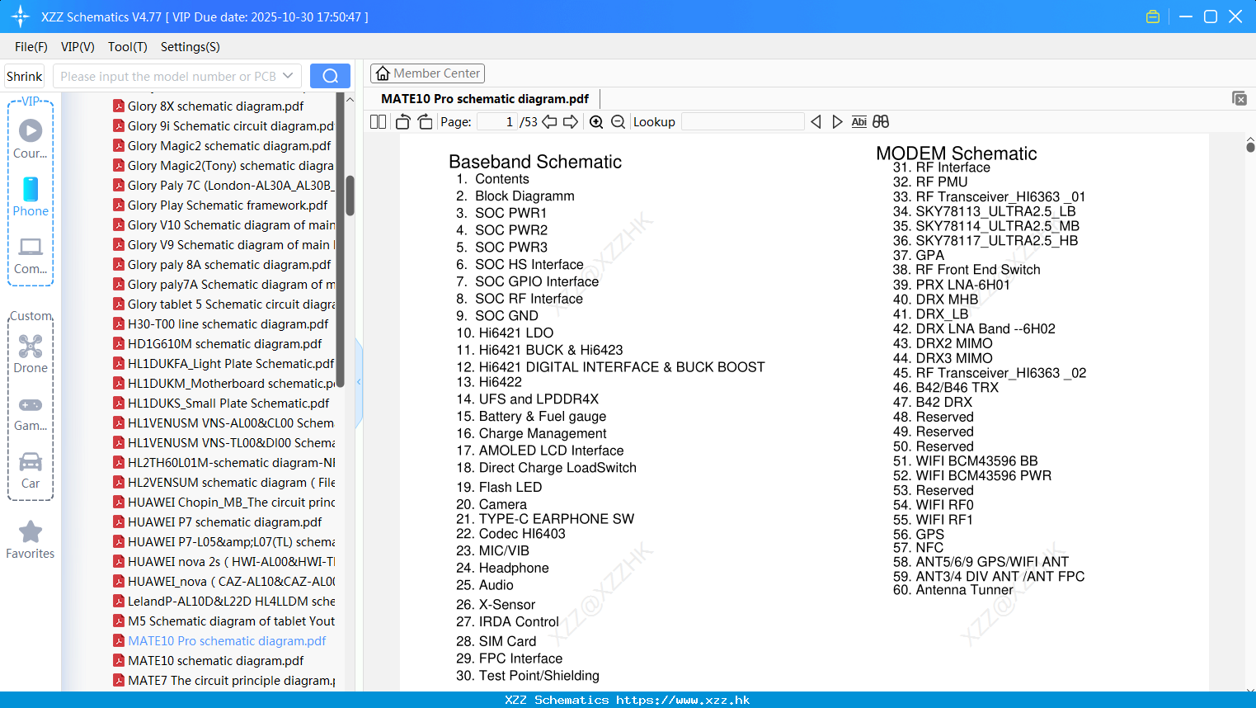
Task: Open the Tool(T) menu
Action: [x=128, y=46]
